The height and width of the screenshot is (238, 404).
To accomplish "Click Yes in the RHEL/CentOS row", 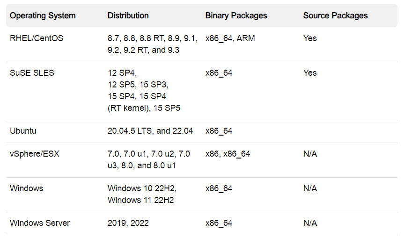I will point(310,38).
